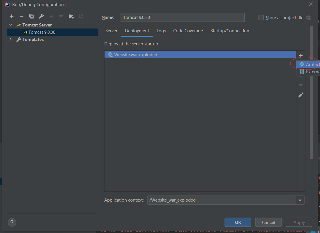Open edit templates via the wrench icon
Screen dimensions: 320x233
coord(41,16)
